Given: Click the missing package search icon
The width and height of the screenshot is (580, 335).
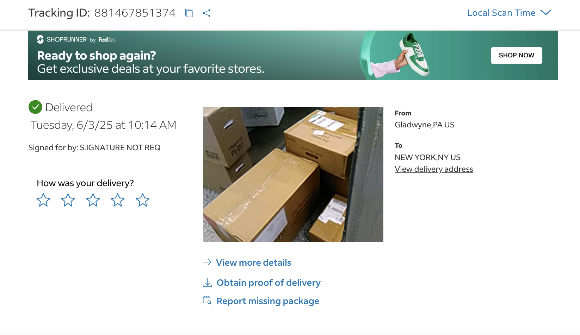Looking at the screenshot, I should pyautogui.click(x=207, y=301).
